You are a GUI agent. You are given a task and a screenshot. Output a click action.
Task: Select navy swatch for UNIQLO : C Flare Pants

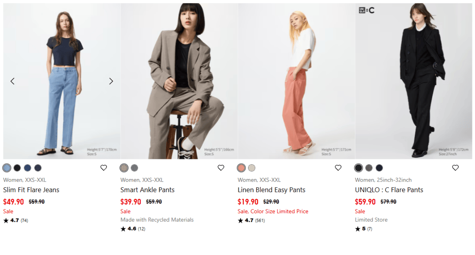[x=379, y=168]
